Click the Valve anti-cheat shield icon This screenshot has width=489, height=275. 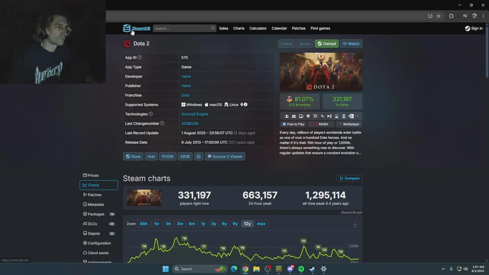(308, 116)
